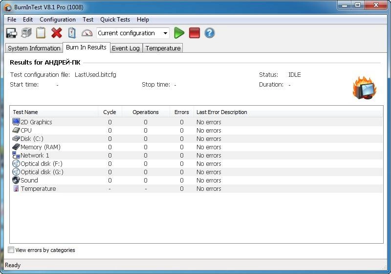Select the Optical disk (G:) row label
Image resolution: width=391 pixels, height=274 pixels.
coord(42,172)
